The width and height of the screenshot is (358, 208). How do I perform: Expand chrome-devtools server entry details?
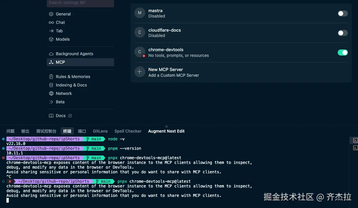pyautogui.click(x=179, y=53)
